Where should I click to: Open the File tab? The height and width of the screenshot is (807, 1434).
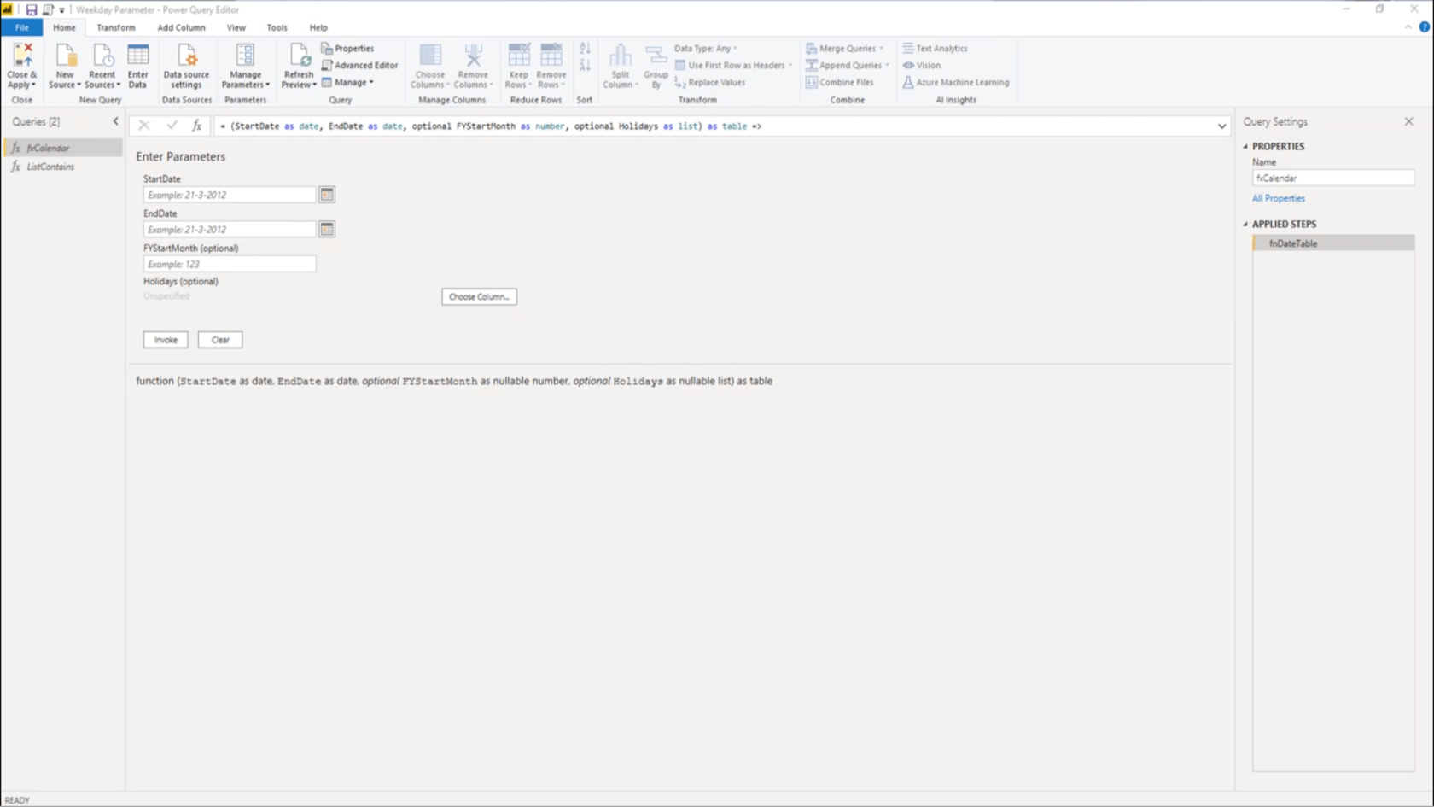[21, 27]
